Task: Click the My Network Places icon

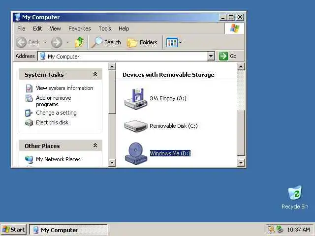Action: tap(29, 159)
